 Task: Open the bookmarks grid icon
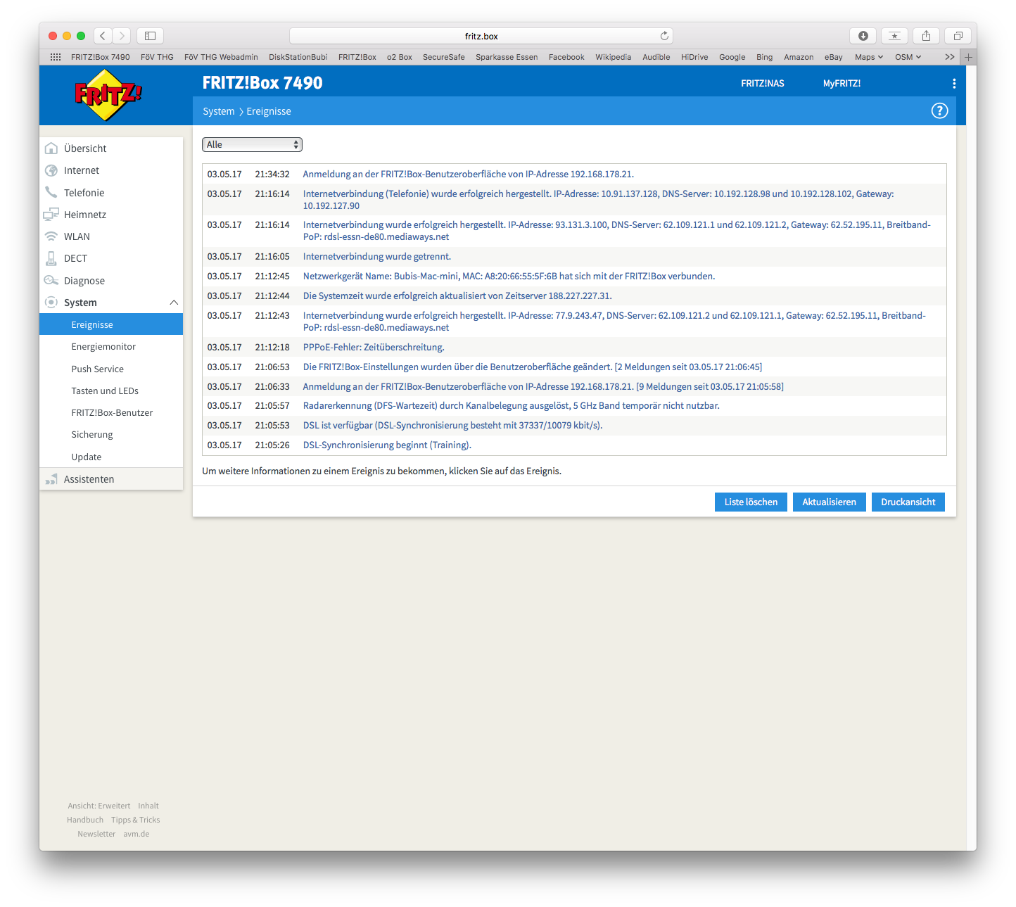56,57
